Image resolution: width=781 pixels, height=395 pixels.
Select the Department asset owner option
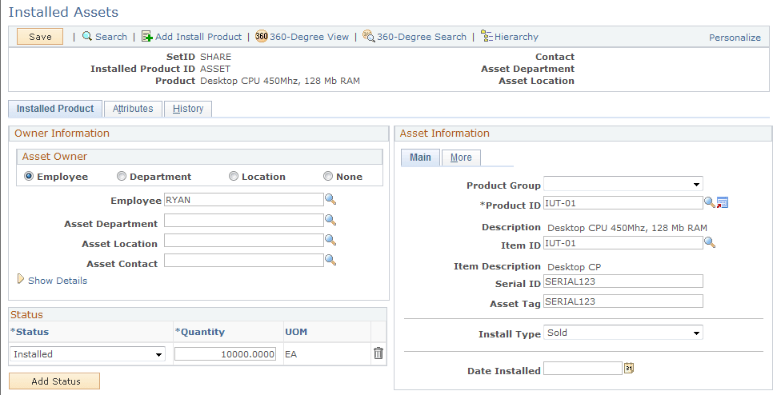[x=122, y=176]
